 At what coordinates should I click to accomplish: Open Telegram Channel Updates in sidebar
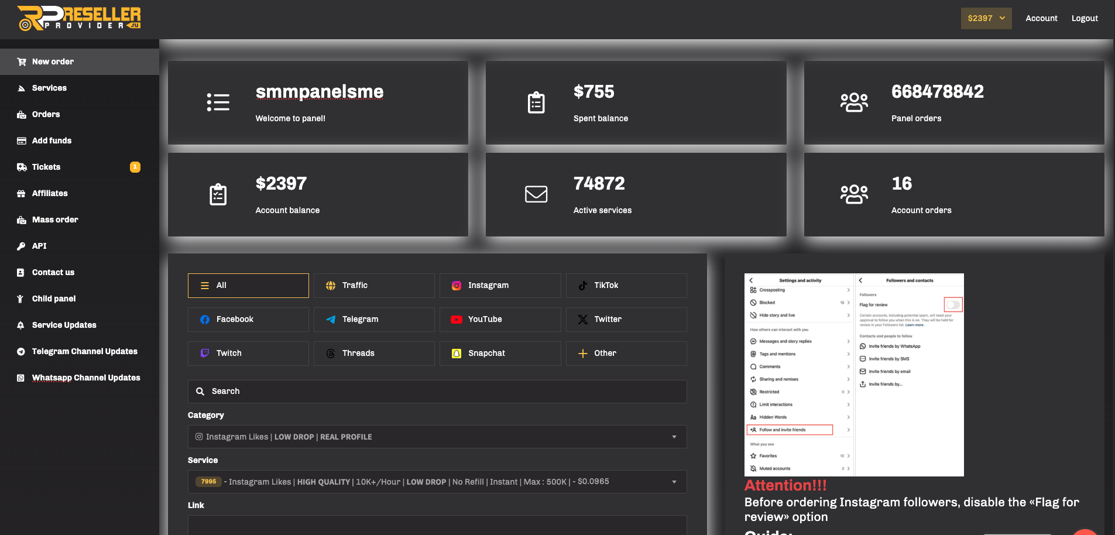84,351
